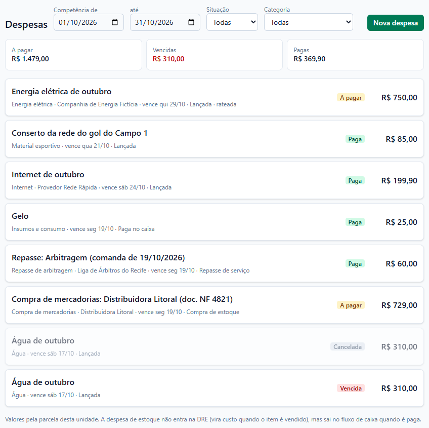Open the Gelo expense entry
Viewport: 429px width, 428px height.
pyautogui.click(x=214, y=222)
